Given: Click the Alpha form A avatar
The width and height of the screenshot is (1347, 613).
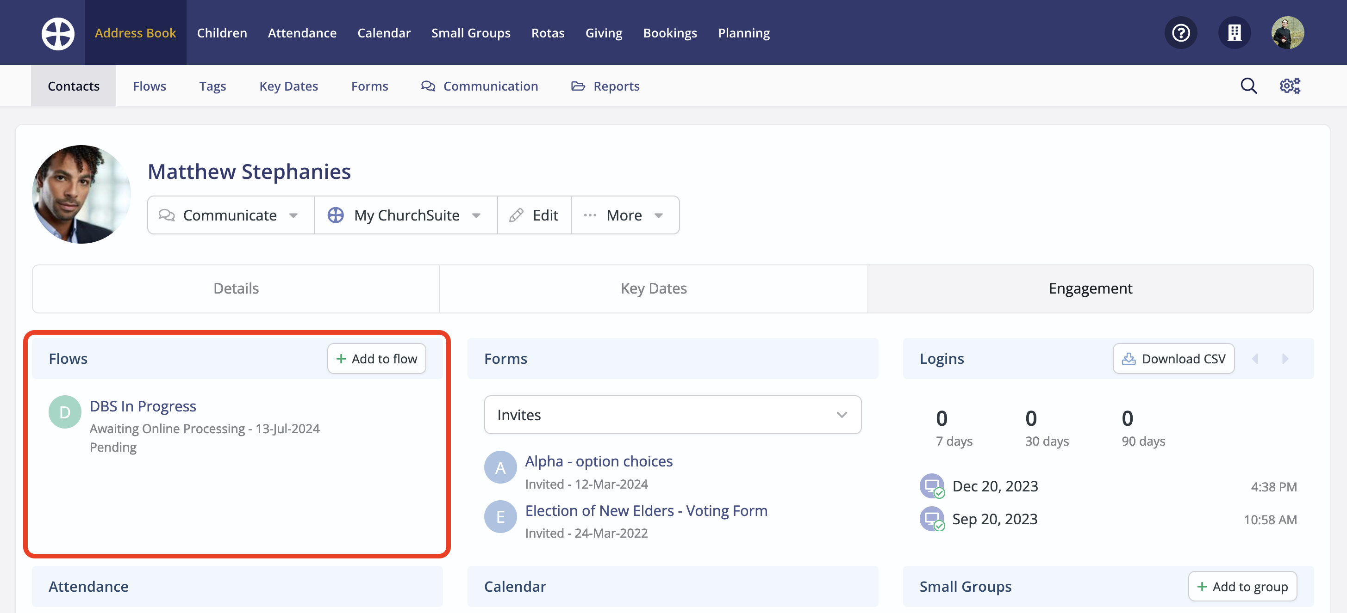Looking at the screenshot, I should point(500,467).
